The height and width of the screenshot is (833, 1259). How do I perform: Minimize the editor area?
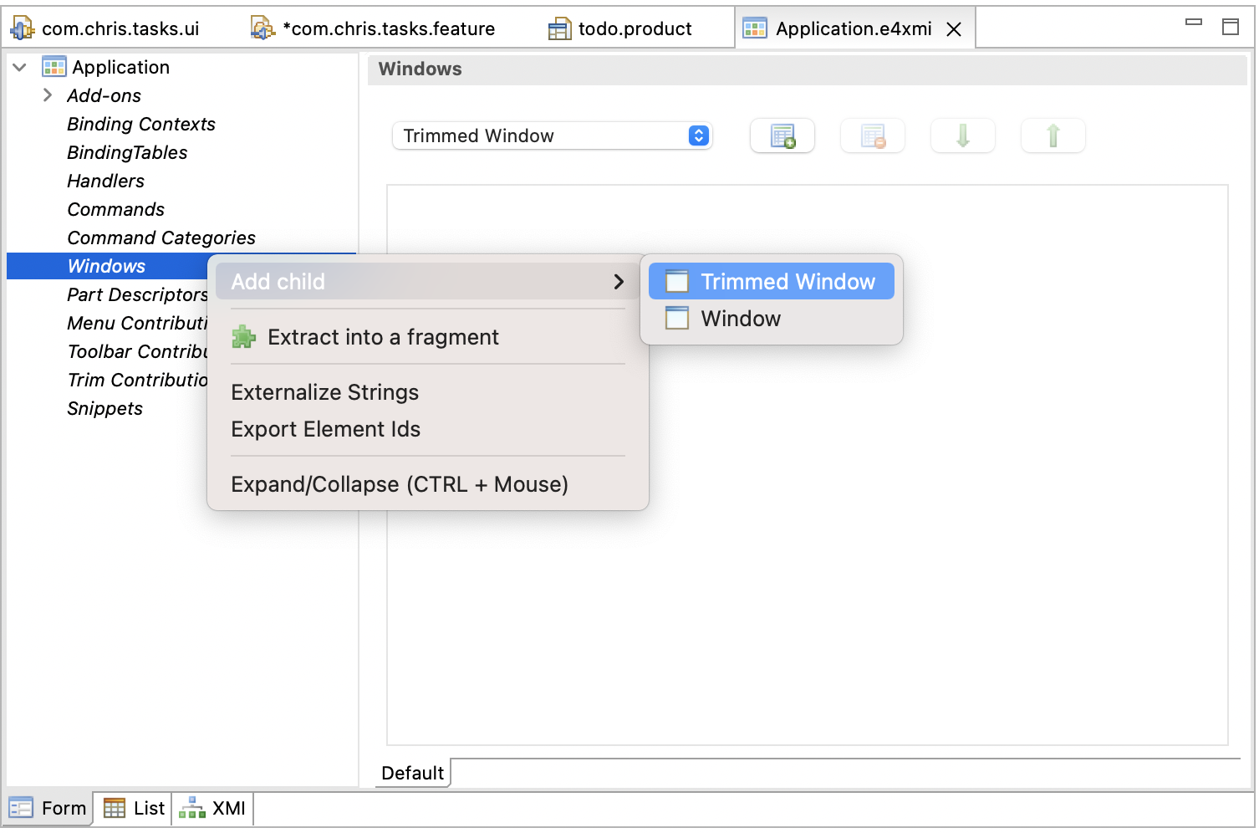pos(1194,23)
